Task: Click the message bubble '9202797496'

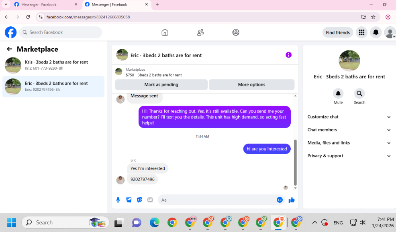Action: pyautogui.click(x=143, y=180)
